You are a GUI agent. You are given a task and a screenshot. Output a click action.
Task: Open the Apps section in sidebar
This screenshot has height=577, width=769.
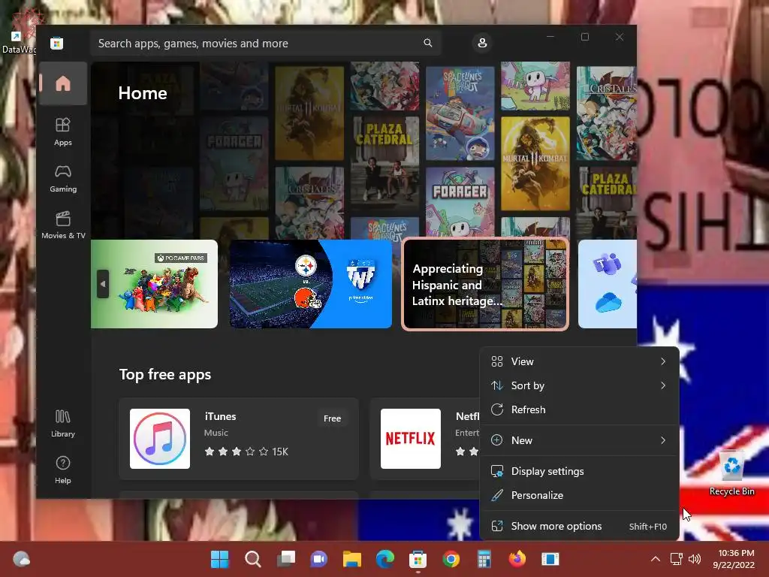63,131
